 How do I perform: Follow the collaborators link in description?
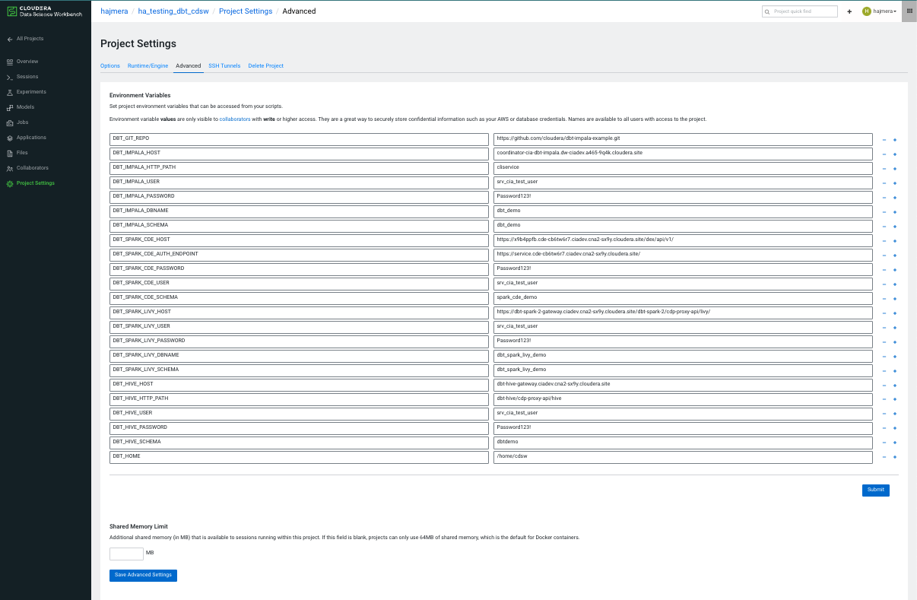[x=235, y=119]
